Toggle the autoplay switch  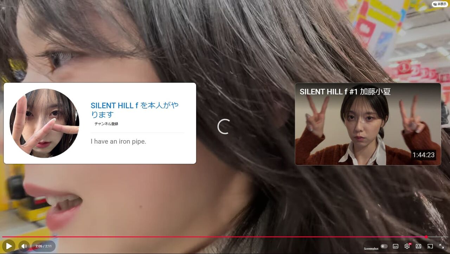(x=384, y=246)
